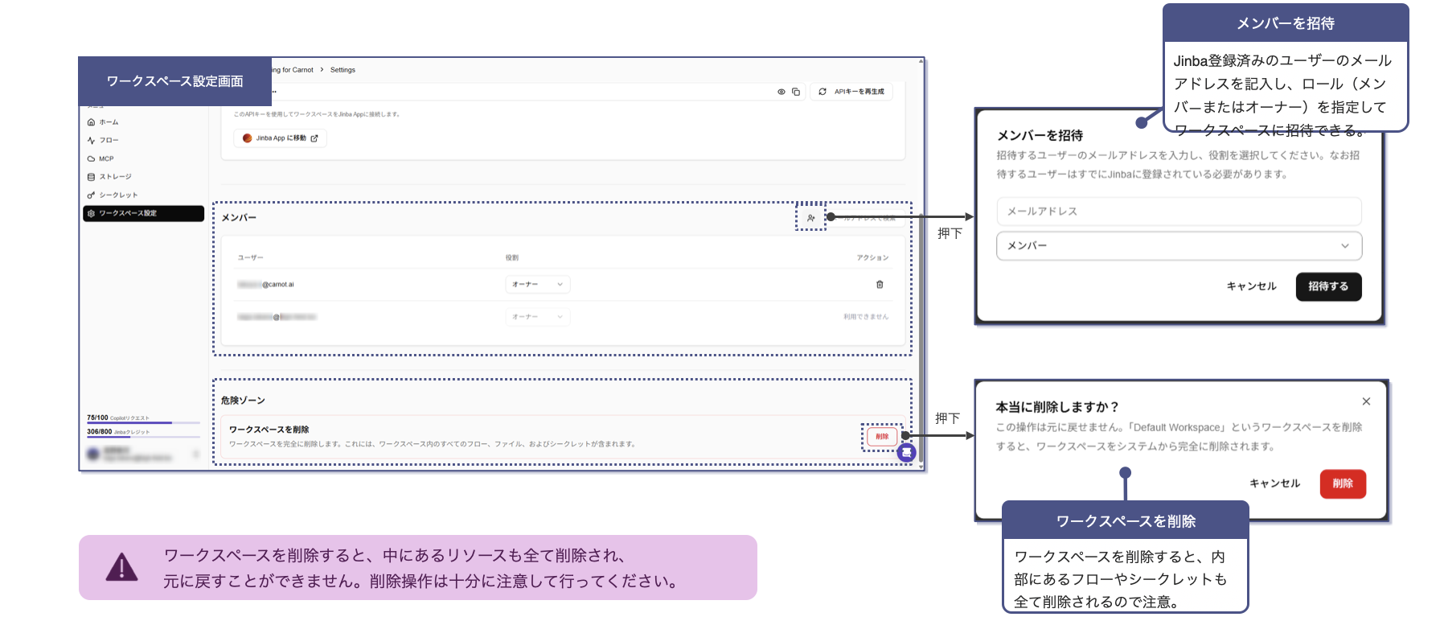Click the メンバー section heading
Viewport: 1444px width, 621px height.
[x=239, y=218]
